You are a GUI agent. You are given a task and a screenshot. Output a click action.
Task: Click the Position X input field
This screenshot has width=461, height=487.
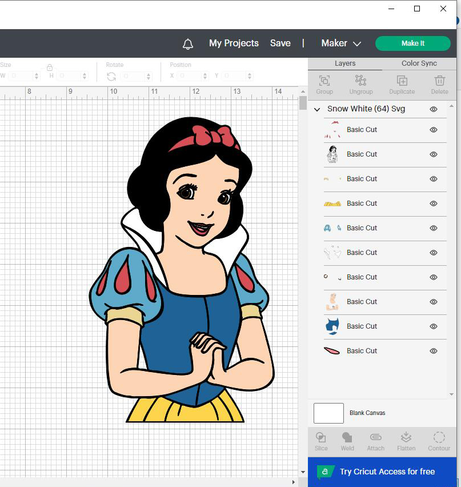tap(190, 76)
